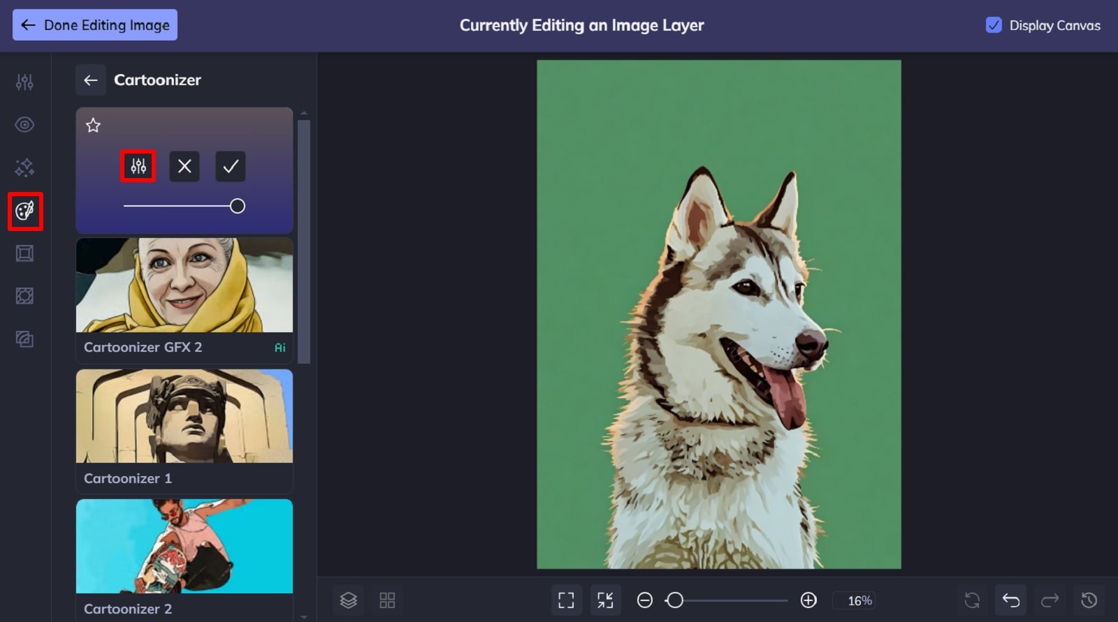Open the effect settings sliders icon

point(138,166)
